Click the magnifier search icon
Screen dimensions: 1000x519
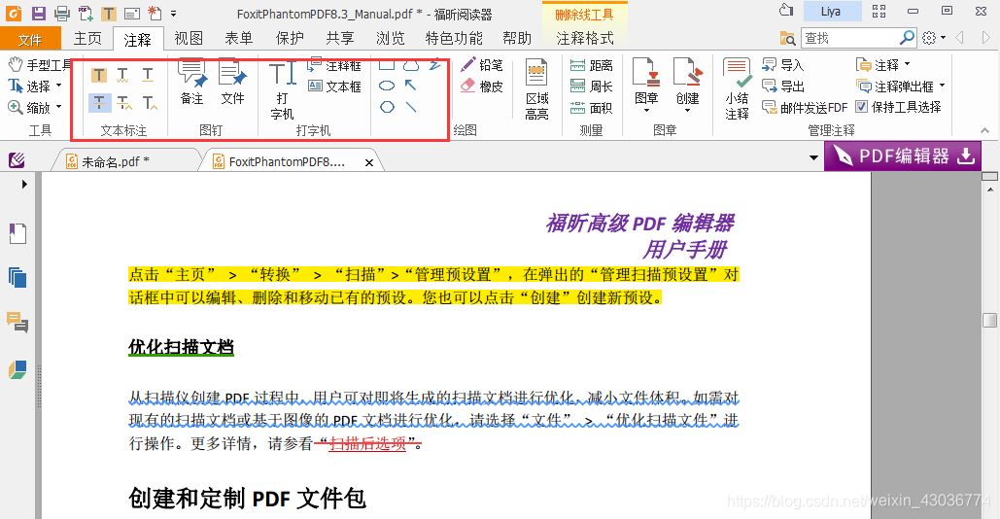[x=908, y=38]
